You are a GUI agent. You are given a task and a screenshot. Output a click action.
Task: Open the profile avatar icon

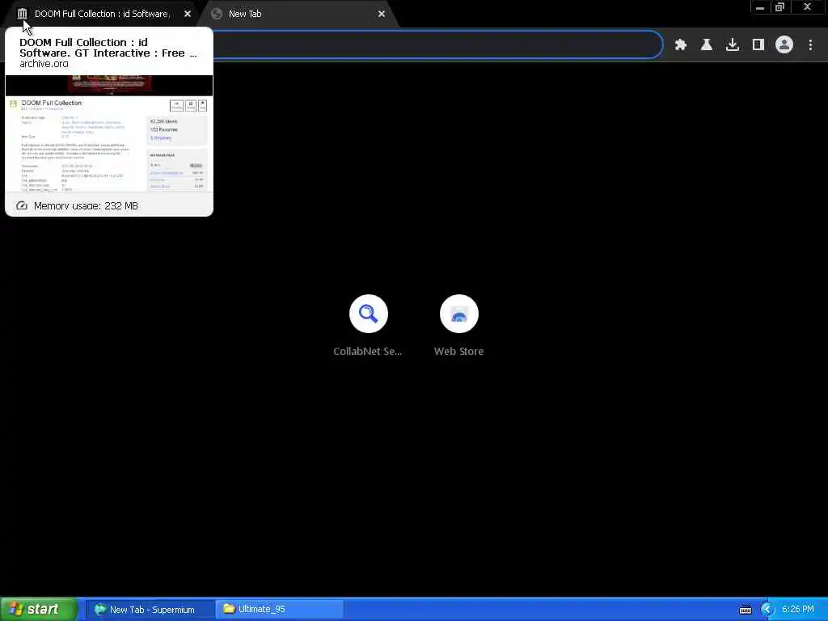click(784, 45)
